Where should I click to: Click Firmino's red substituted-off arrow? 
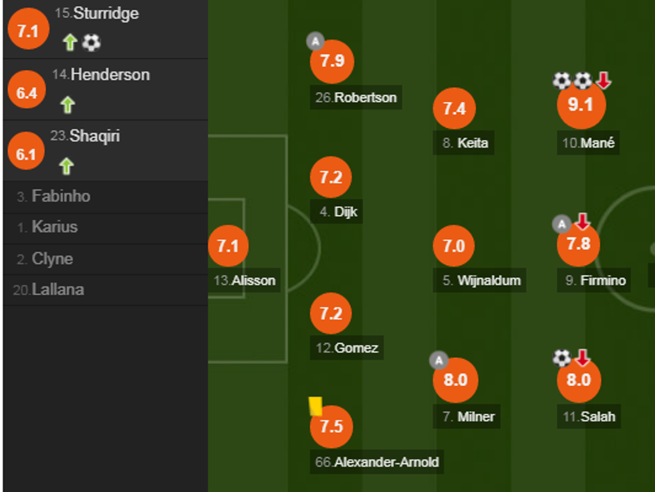click(x=583, y=222)
